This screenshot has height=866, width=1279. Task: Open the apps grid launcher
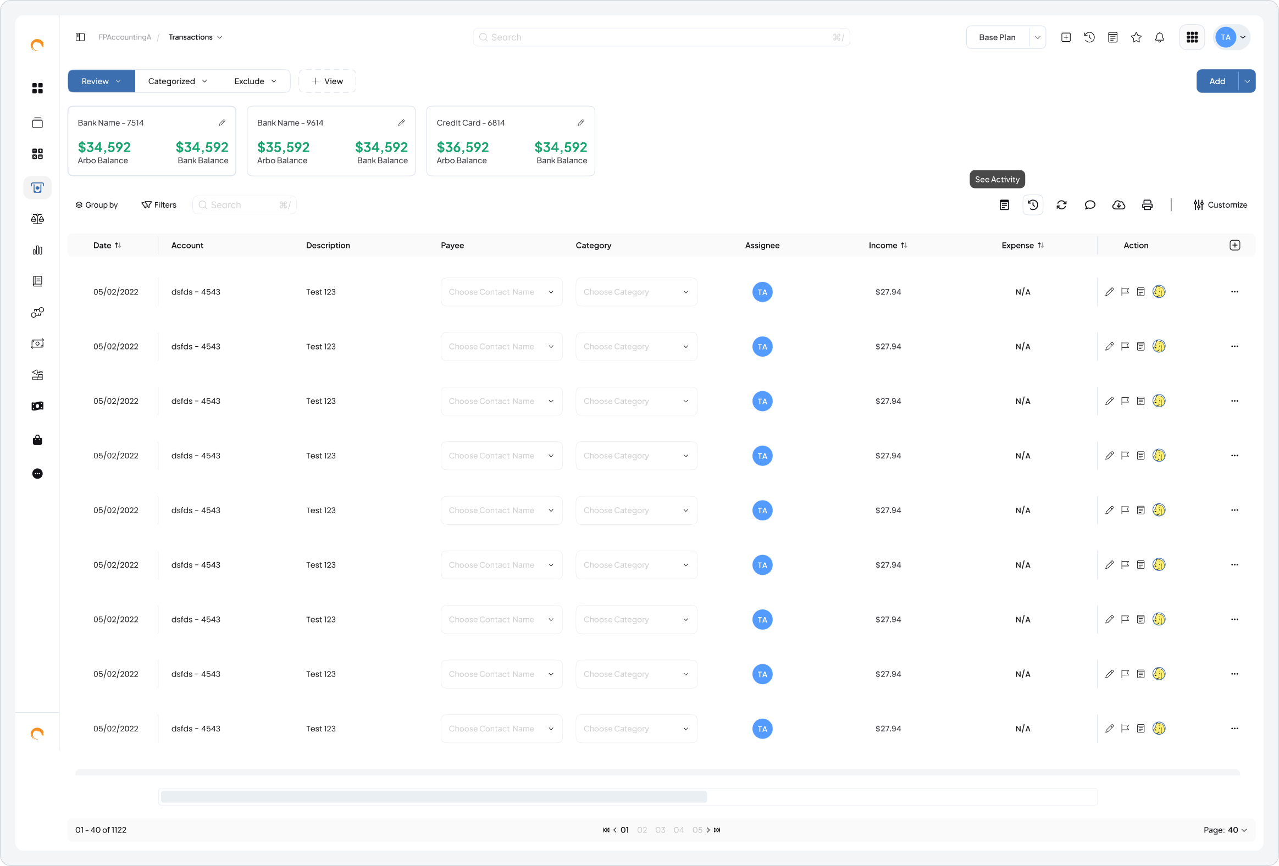pyautogui.click(x=1192, y=37)
